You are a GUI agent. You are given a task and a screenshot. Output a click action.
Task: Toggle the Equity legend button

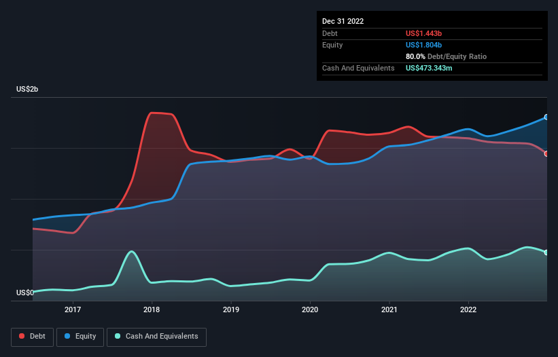81,336
